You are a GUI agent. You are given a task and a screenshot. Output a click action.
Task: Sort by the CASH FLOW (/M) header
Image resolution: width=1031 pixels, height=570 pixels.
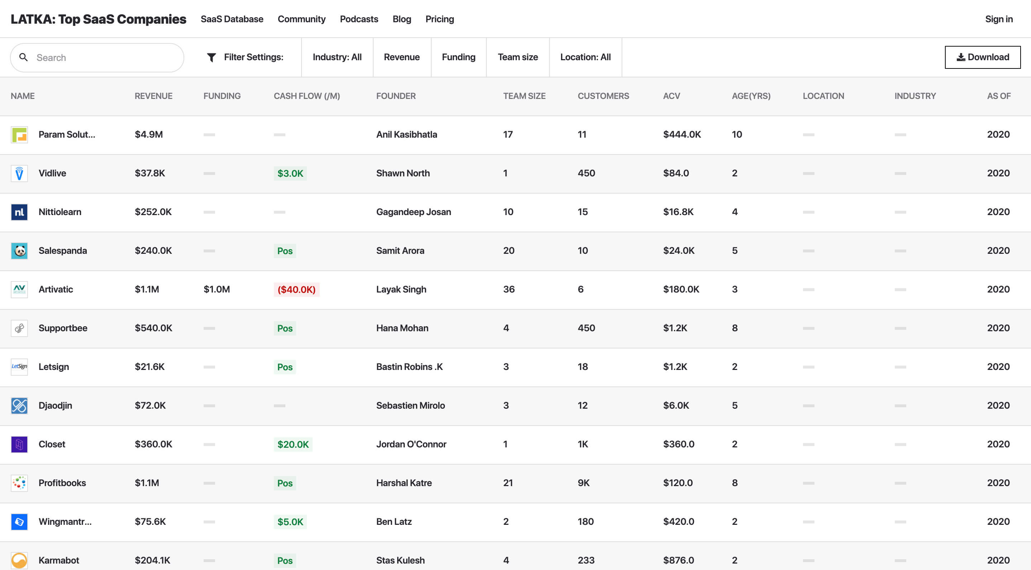pos(307,96)
